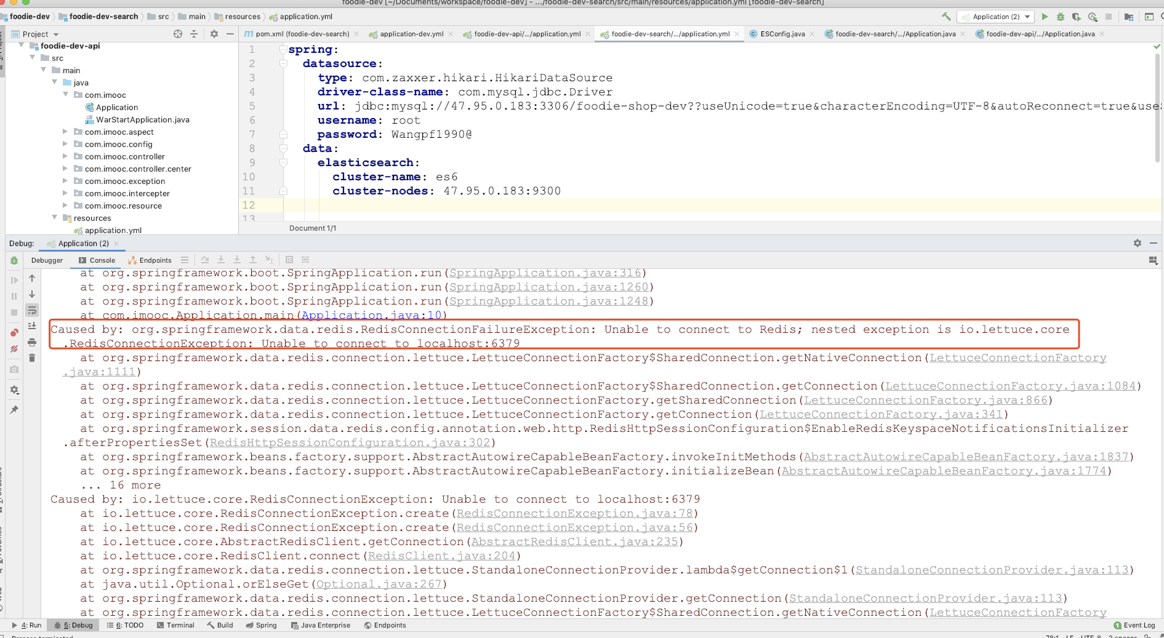Open Debug panel gear settings on right
The image size is (1164, 638).
(x=1138, y=244)
